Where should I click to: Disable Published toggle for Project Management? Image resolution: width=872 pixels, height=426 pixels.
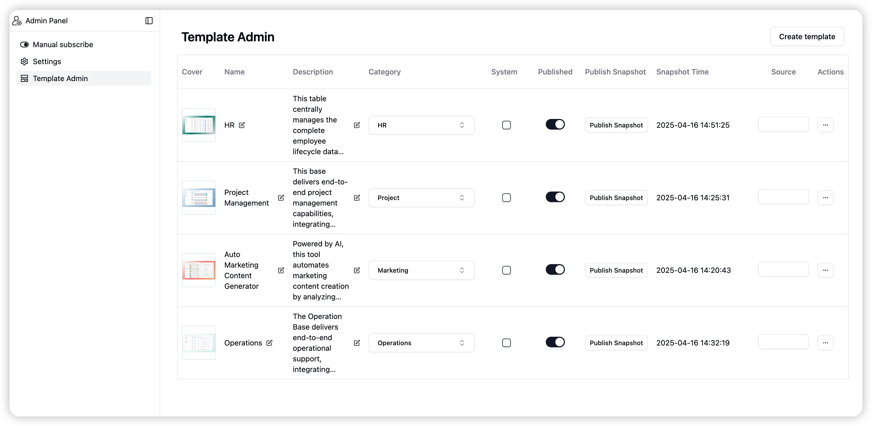[x=555, y=197]
